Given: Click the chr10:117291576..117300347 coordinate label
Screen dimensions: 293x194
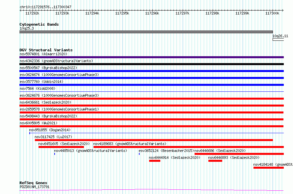Looking at the screenshot, I should [x=45, y=7].
